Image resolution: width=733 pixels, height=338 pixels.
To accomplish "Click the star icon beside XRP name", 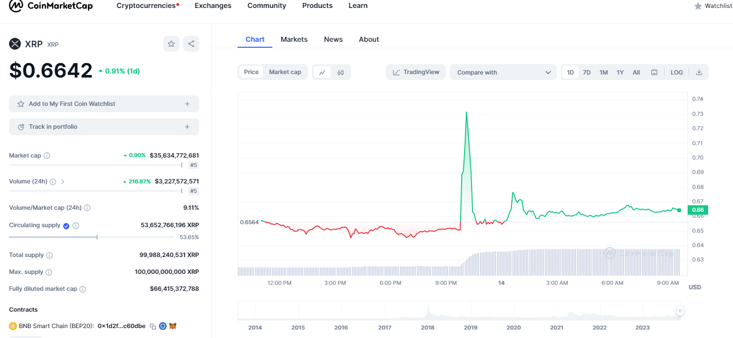I will [x=171, y=44].
